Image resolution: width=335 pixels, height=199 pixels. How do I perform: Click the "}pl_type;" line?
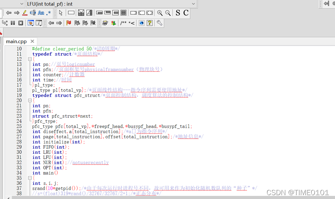[43, 85]
